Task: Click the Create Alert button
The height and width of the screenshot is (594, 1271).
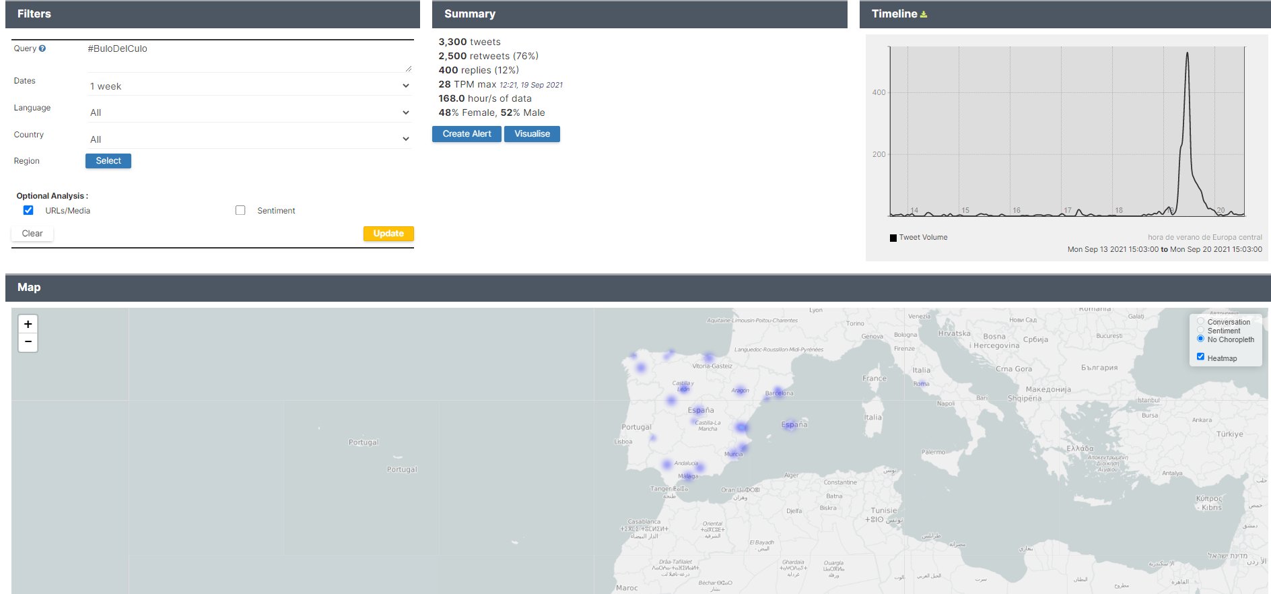Action: 467,134
